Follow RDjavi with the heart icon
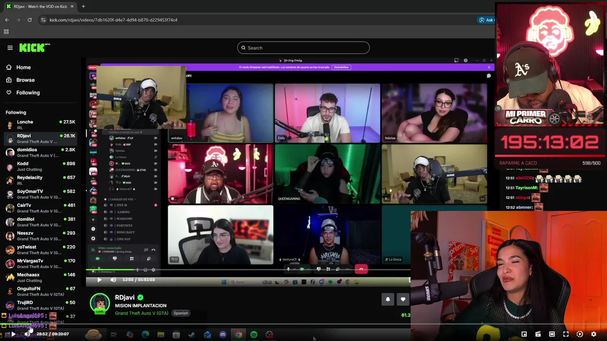Screen dimensions: 607x341 click(403, 299)
